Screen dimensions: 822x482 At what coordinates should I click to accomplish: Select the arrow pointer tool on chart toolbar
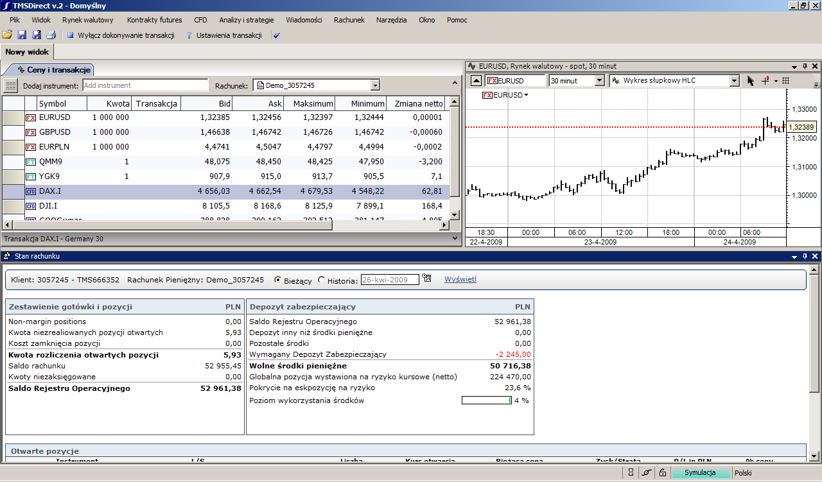pos(750,81)
